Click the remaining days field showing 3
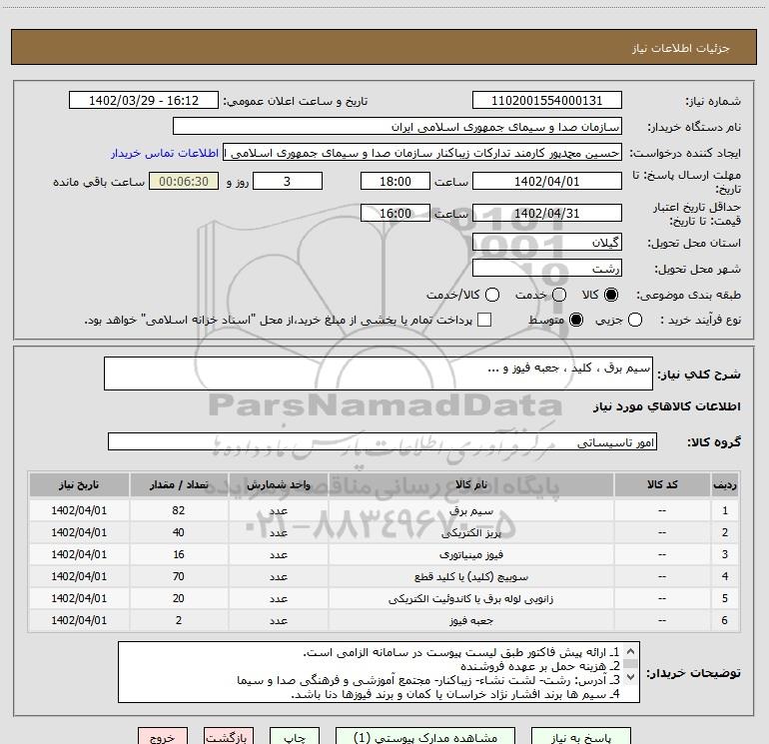This screenshot has width=769, height=744. [x=288, y=182]
